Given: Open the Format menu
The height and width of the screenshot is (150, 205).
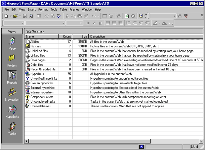Looking at the screenshot, I should 43,10.
